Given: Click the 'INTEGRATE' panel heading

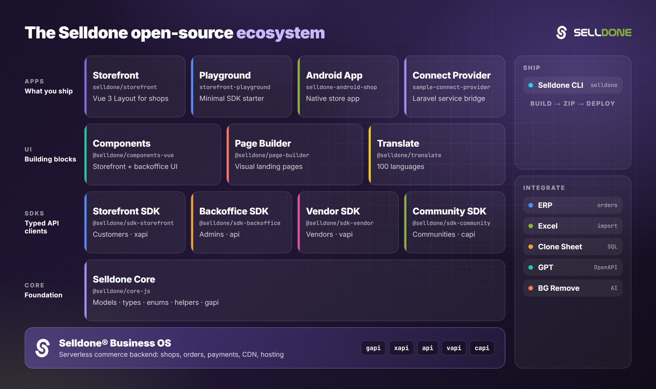Looking at the screenshot, I should [x=544, y=188].
